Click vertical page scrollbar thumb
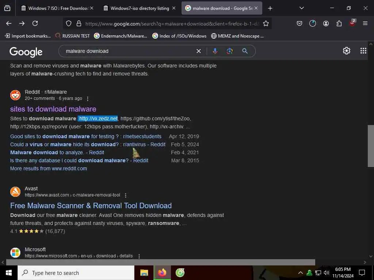This screenshot has height=280, width=374. coord(371,146)
